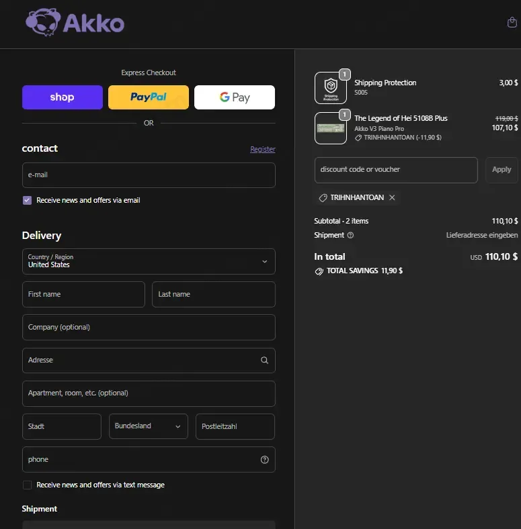
Task: Click The Legend of Hei 5108B Plus title
Action: [x=401, y=118]
